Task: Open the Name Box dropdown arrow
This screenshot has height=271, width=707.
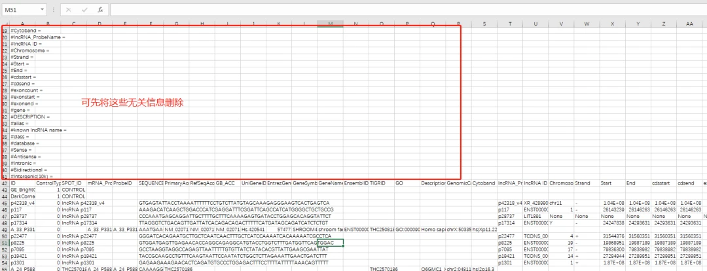Action: [x=42, y=9]
